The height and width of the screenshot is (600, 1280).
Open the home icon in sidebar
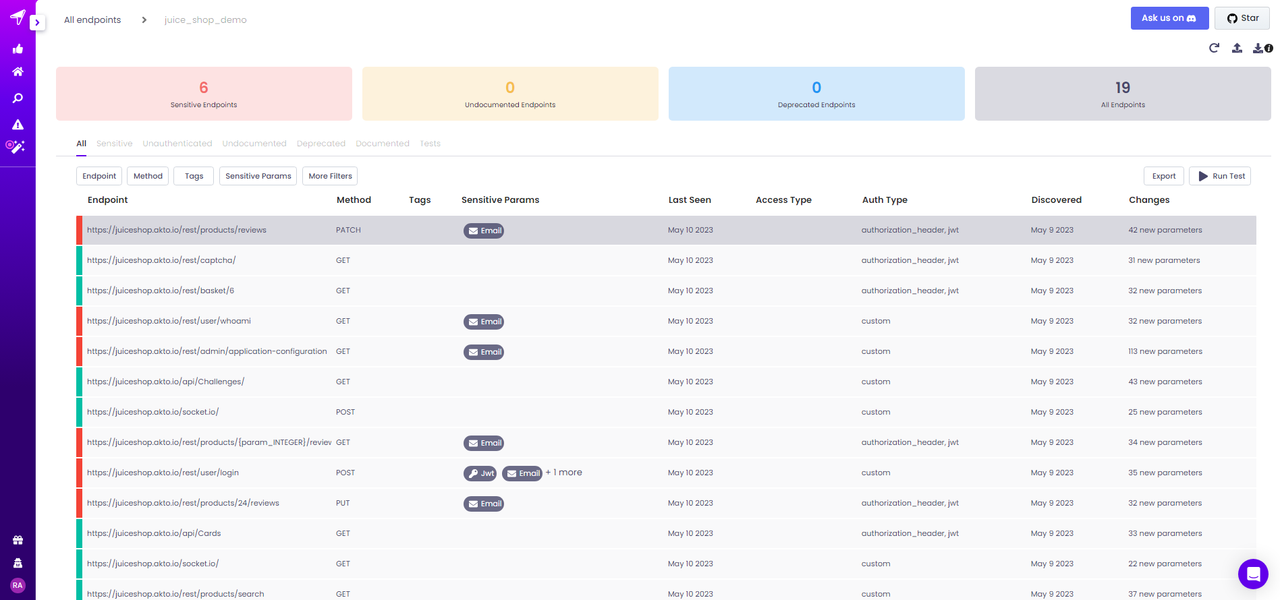click(x=18, y=71)
